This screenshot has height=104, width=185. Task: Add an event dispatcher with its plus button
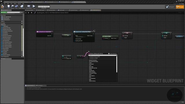[x=22, y=57]
